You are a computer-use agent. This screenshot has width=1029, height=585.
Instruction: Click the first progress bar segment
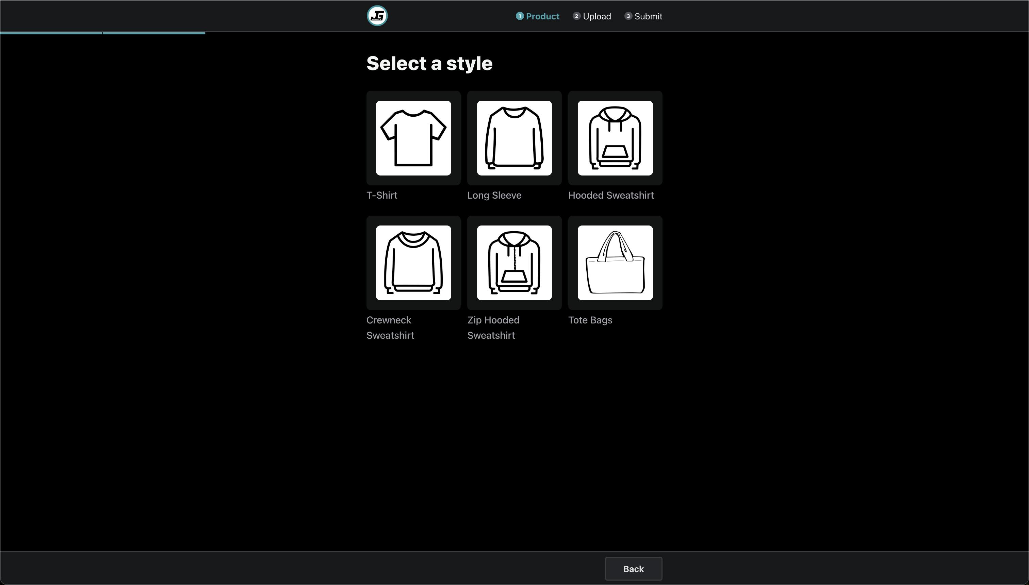pos(51,32)
